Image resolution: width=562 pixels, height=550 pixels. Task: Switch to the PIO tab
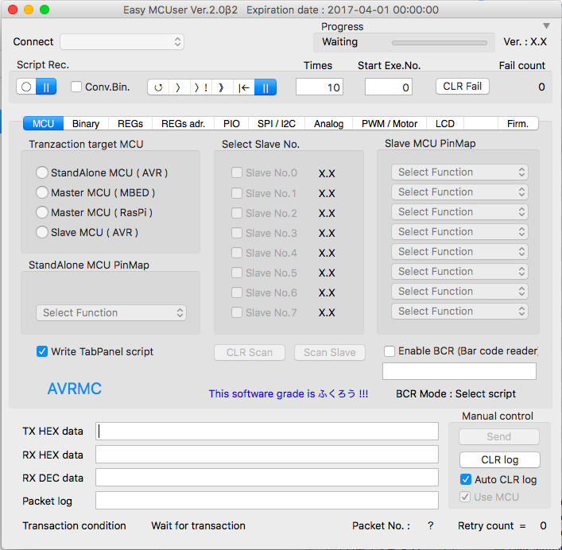click(x=231, y=124)
